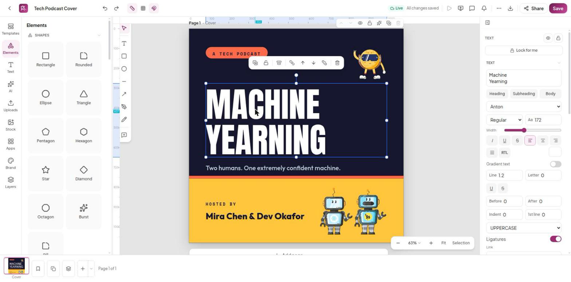Collapse the SHAPES section
This screenshot has height=282, width=571.
(x=99, y=35)
